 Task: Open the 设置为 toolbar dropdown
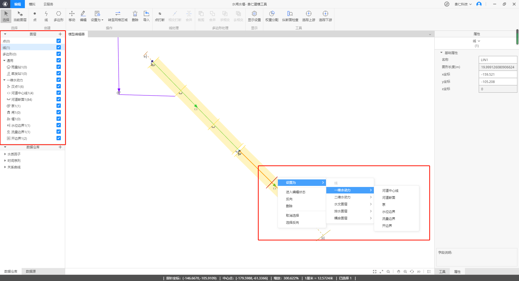pyautogui.click(x=97, y=16)
